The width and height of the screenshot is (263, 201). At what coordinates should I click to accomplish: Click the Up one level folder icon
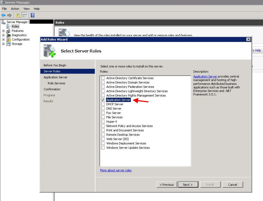(x=18, y=16)
